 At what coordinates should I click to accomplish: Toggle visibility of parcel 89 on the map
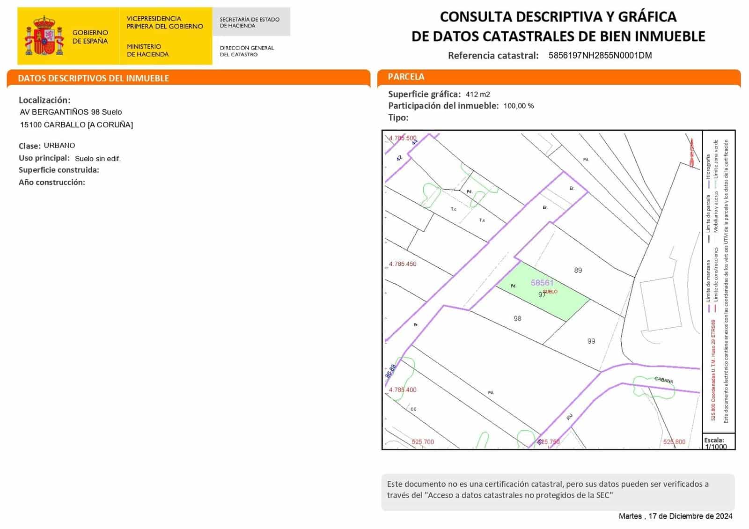[x=577, y=270]
